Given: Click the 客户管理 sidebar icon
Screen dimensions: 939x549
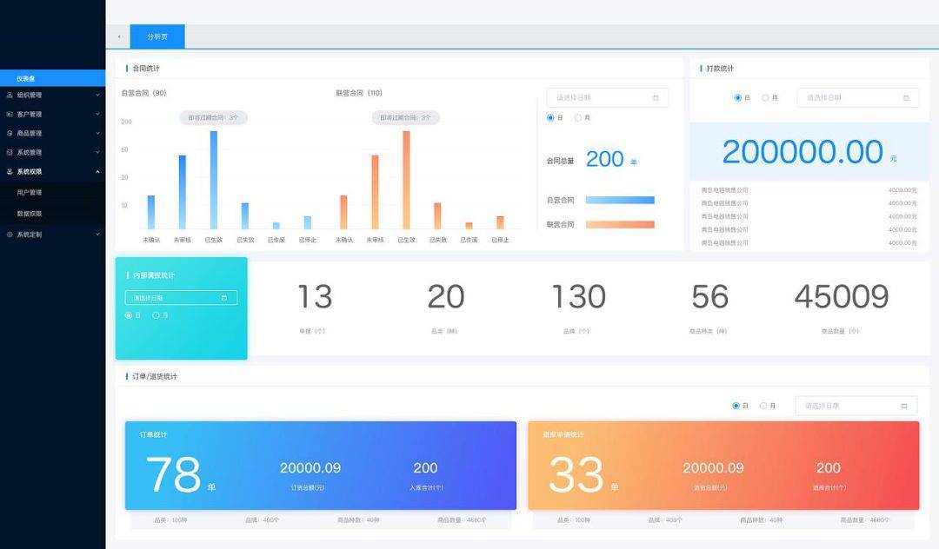Looking at the screenshot, I should coord(10,114).
